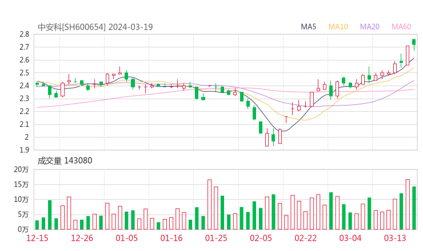Click the 01-25 date on timeline
This screenshot has height=251, width=423.
216,238
